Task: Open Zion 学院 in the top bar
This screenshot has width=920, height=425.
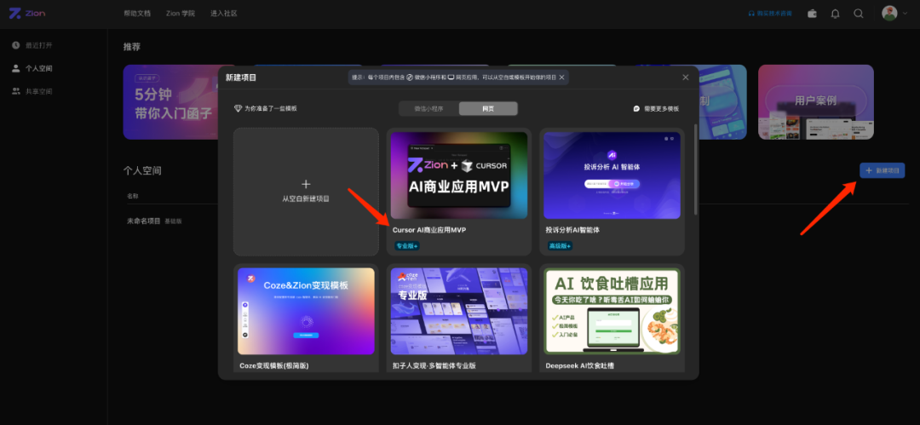Action: click(x=180, y=14)
